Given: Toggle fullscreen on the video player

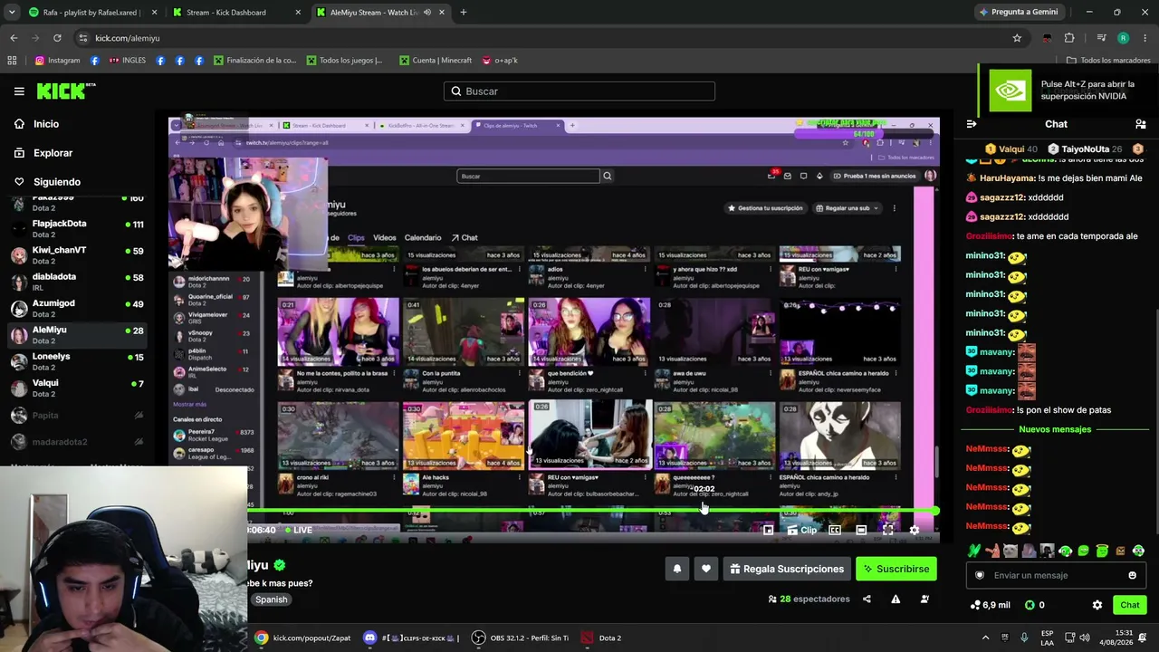Looking at the screenshot, I should click(x=887, y=530).
